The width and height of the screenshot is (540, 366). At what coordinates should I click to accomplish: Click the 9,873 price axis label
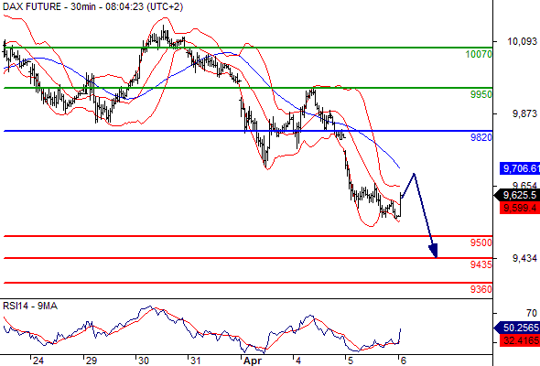pos(524,113)
